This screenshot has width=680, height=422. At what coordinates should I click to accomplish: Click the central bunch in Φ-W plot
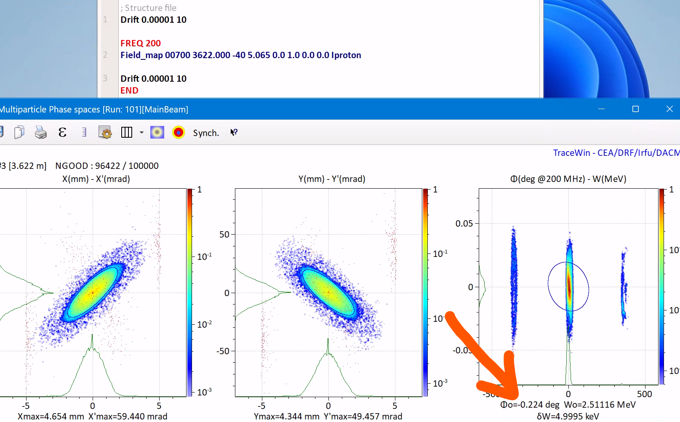[x=569, y=286]
